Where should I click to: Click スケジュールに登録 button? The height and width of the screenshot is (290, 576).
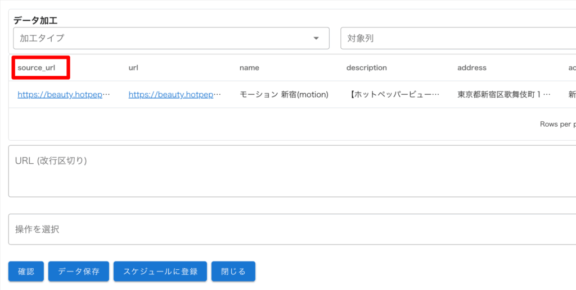(160, 271)
